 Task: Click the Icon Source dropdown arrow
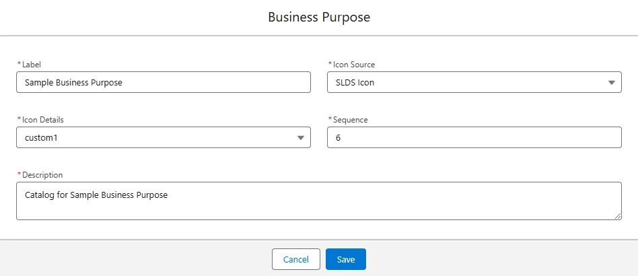click(x=611, y=82)
